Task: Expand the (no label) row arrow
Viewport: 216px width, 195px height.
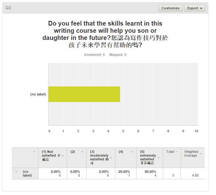Action: [16, 172]
